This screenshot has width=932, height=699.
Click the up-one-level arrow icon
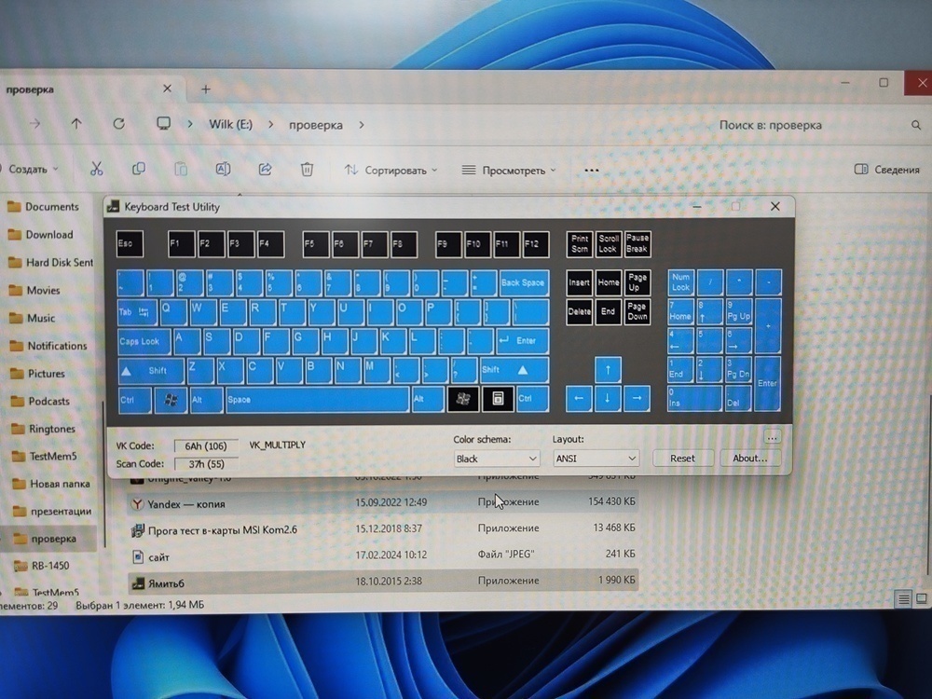[x=76, y=124]
